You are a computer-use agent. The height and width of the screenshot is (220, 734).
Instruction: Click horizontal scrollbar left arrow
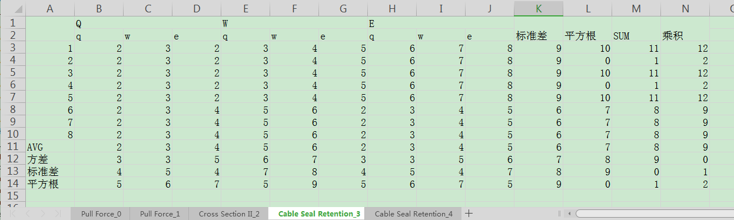click(569, 214)
